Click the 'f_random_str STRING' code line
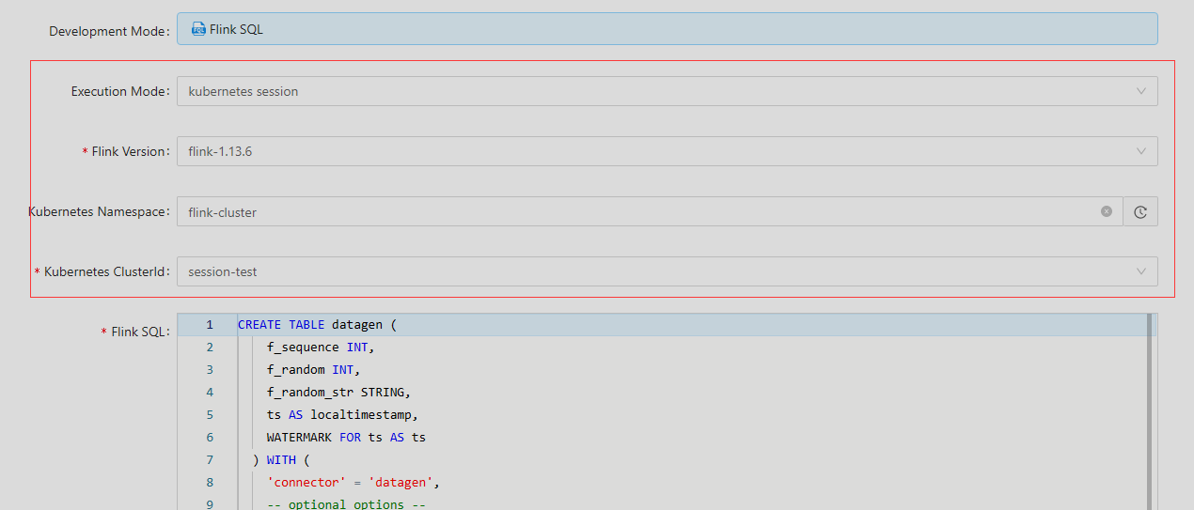 click(338, 393)
